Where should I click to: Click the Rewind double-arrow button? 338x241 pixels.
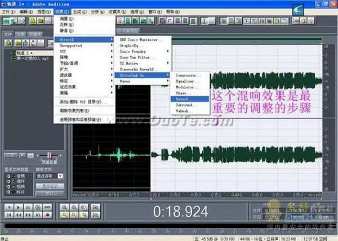coord(19,215)
